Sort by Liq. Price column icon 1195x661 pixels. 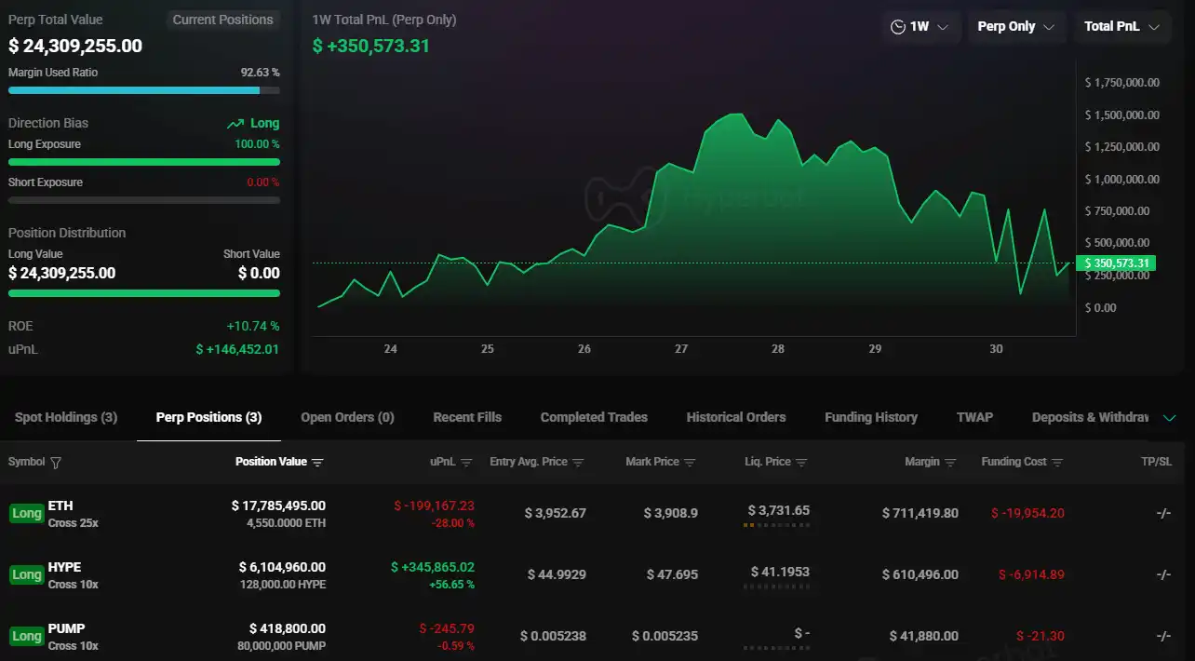coord(801,463)
